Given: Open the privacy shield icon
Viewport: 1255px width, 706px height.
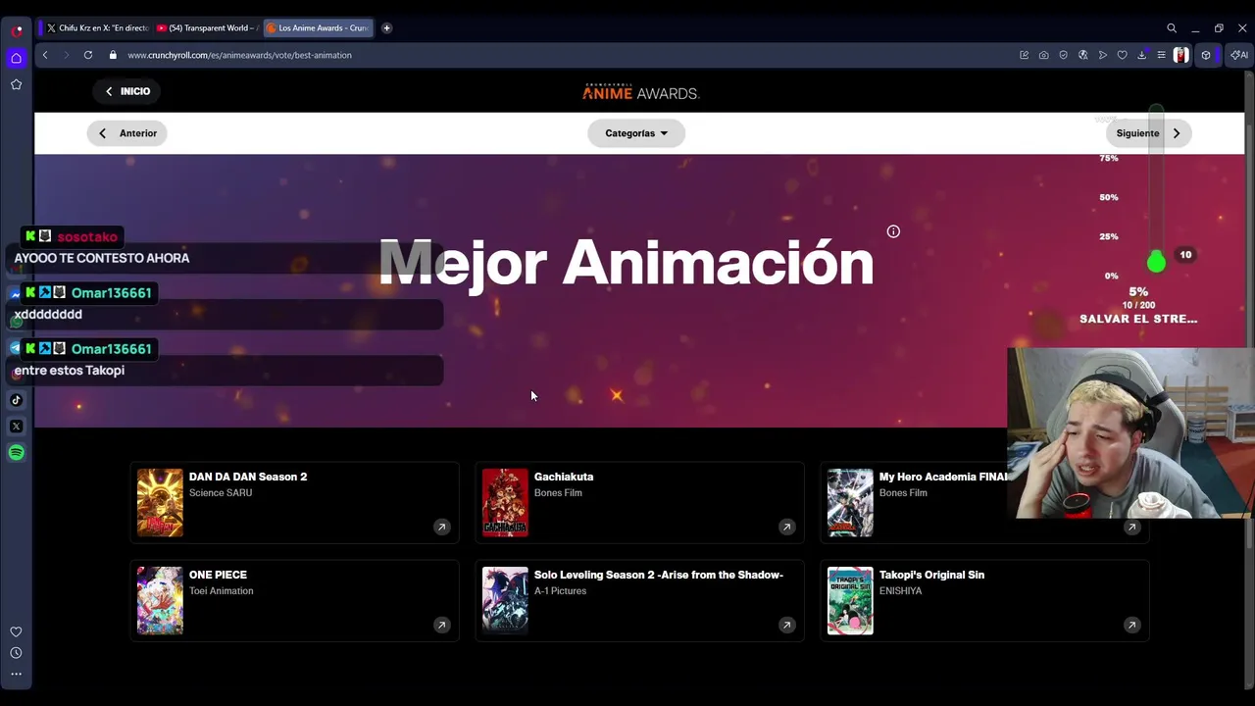Looking at the screenshot, I should coord(1063,55).
